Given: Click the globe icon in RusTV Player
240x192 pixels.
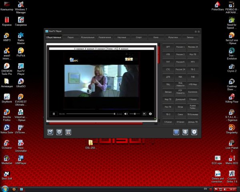Looking at the screenshot, I should pos(185,132).
